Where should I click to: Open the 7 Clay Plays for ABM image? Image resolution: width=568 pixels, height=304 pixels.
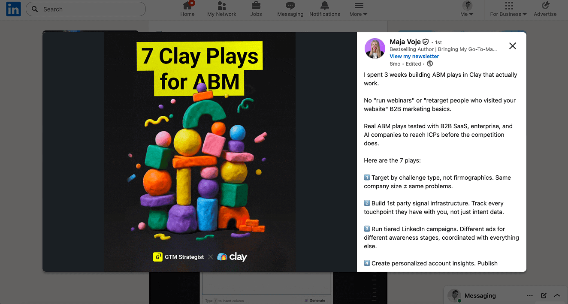click(199, 152)
